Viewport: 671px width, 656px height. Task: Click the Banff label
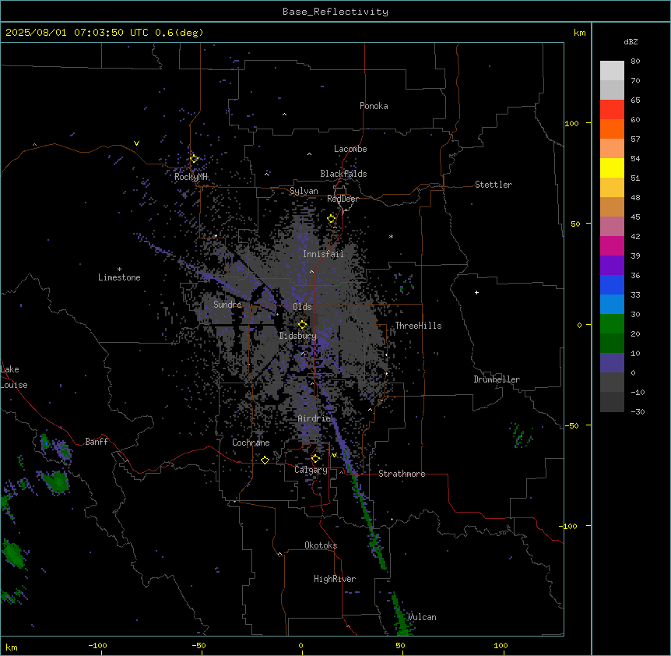tap(97, 442)
